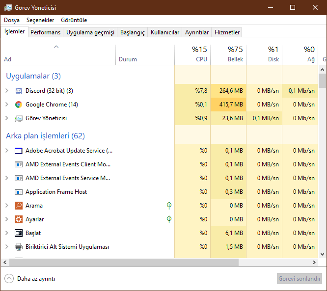This screenshot has width=327, height=291.
Task: Switch to the Hizmetler tab
Action: pos(227,32)
